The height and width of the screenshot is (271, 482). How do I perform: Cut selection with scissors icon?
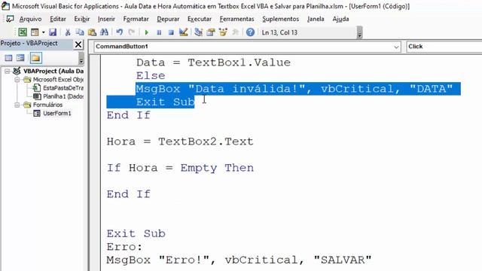click(68, 32)
